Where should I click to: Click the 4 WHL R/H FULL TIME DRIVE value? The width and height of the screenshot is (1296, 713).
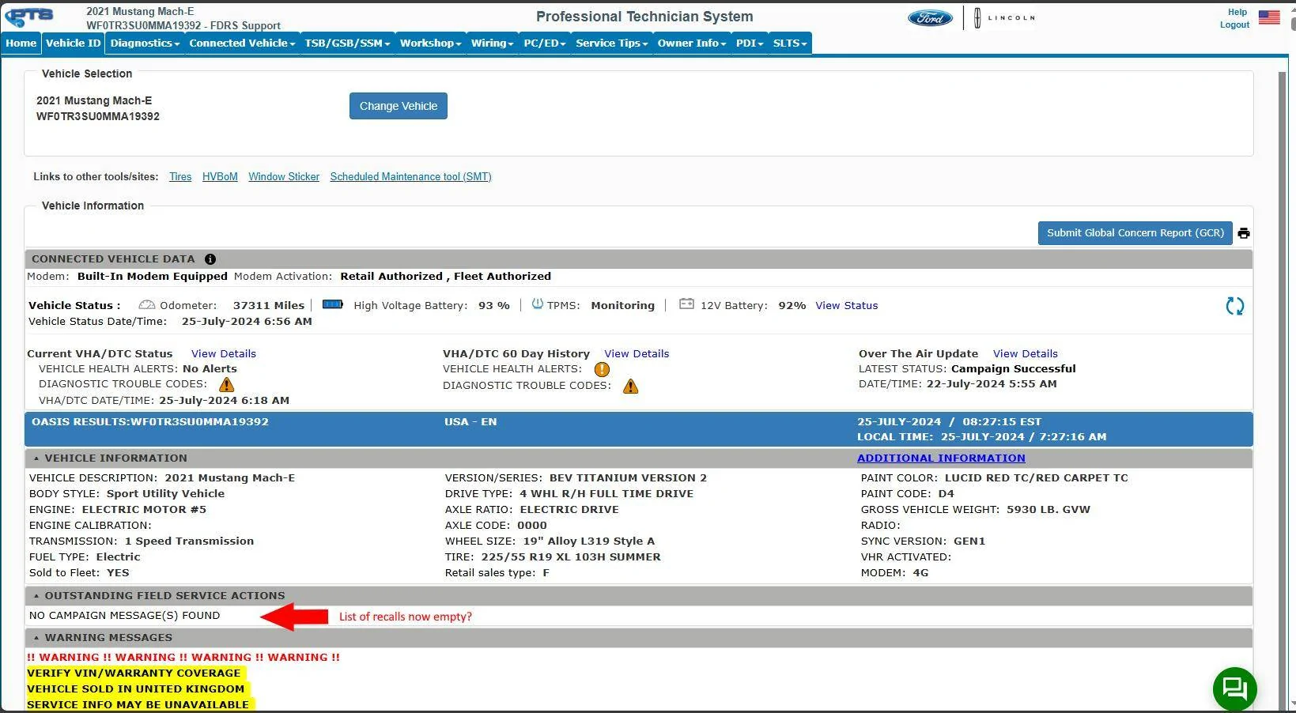tap(606, 494)
